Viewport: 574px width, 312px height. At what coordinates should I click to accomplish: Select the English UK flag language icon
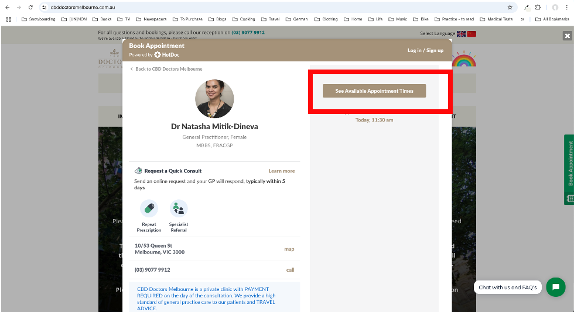[461, 34]
